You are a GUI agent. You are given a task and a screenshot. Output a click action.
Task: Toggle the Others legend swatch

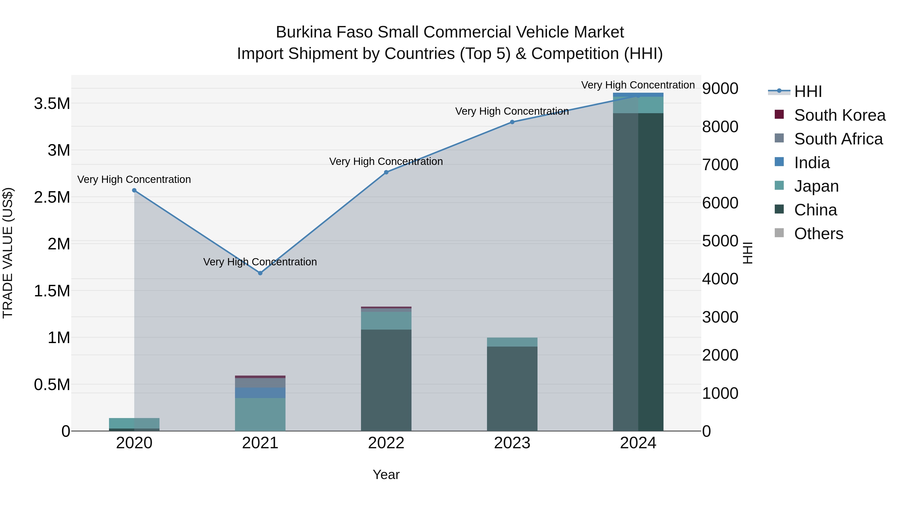tap(779, 233)
